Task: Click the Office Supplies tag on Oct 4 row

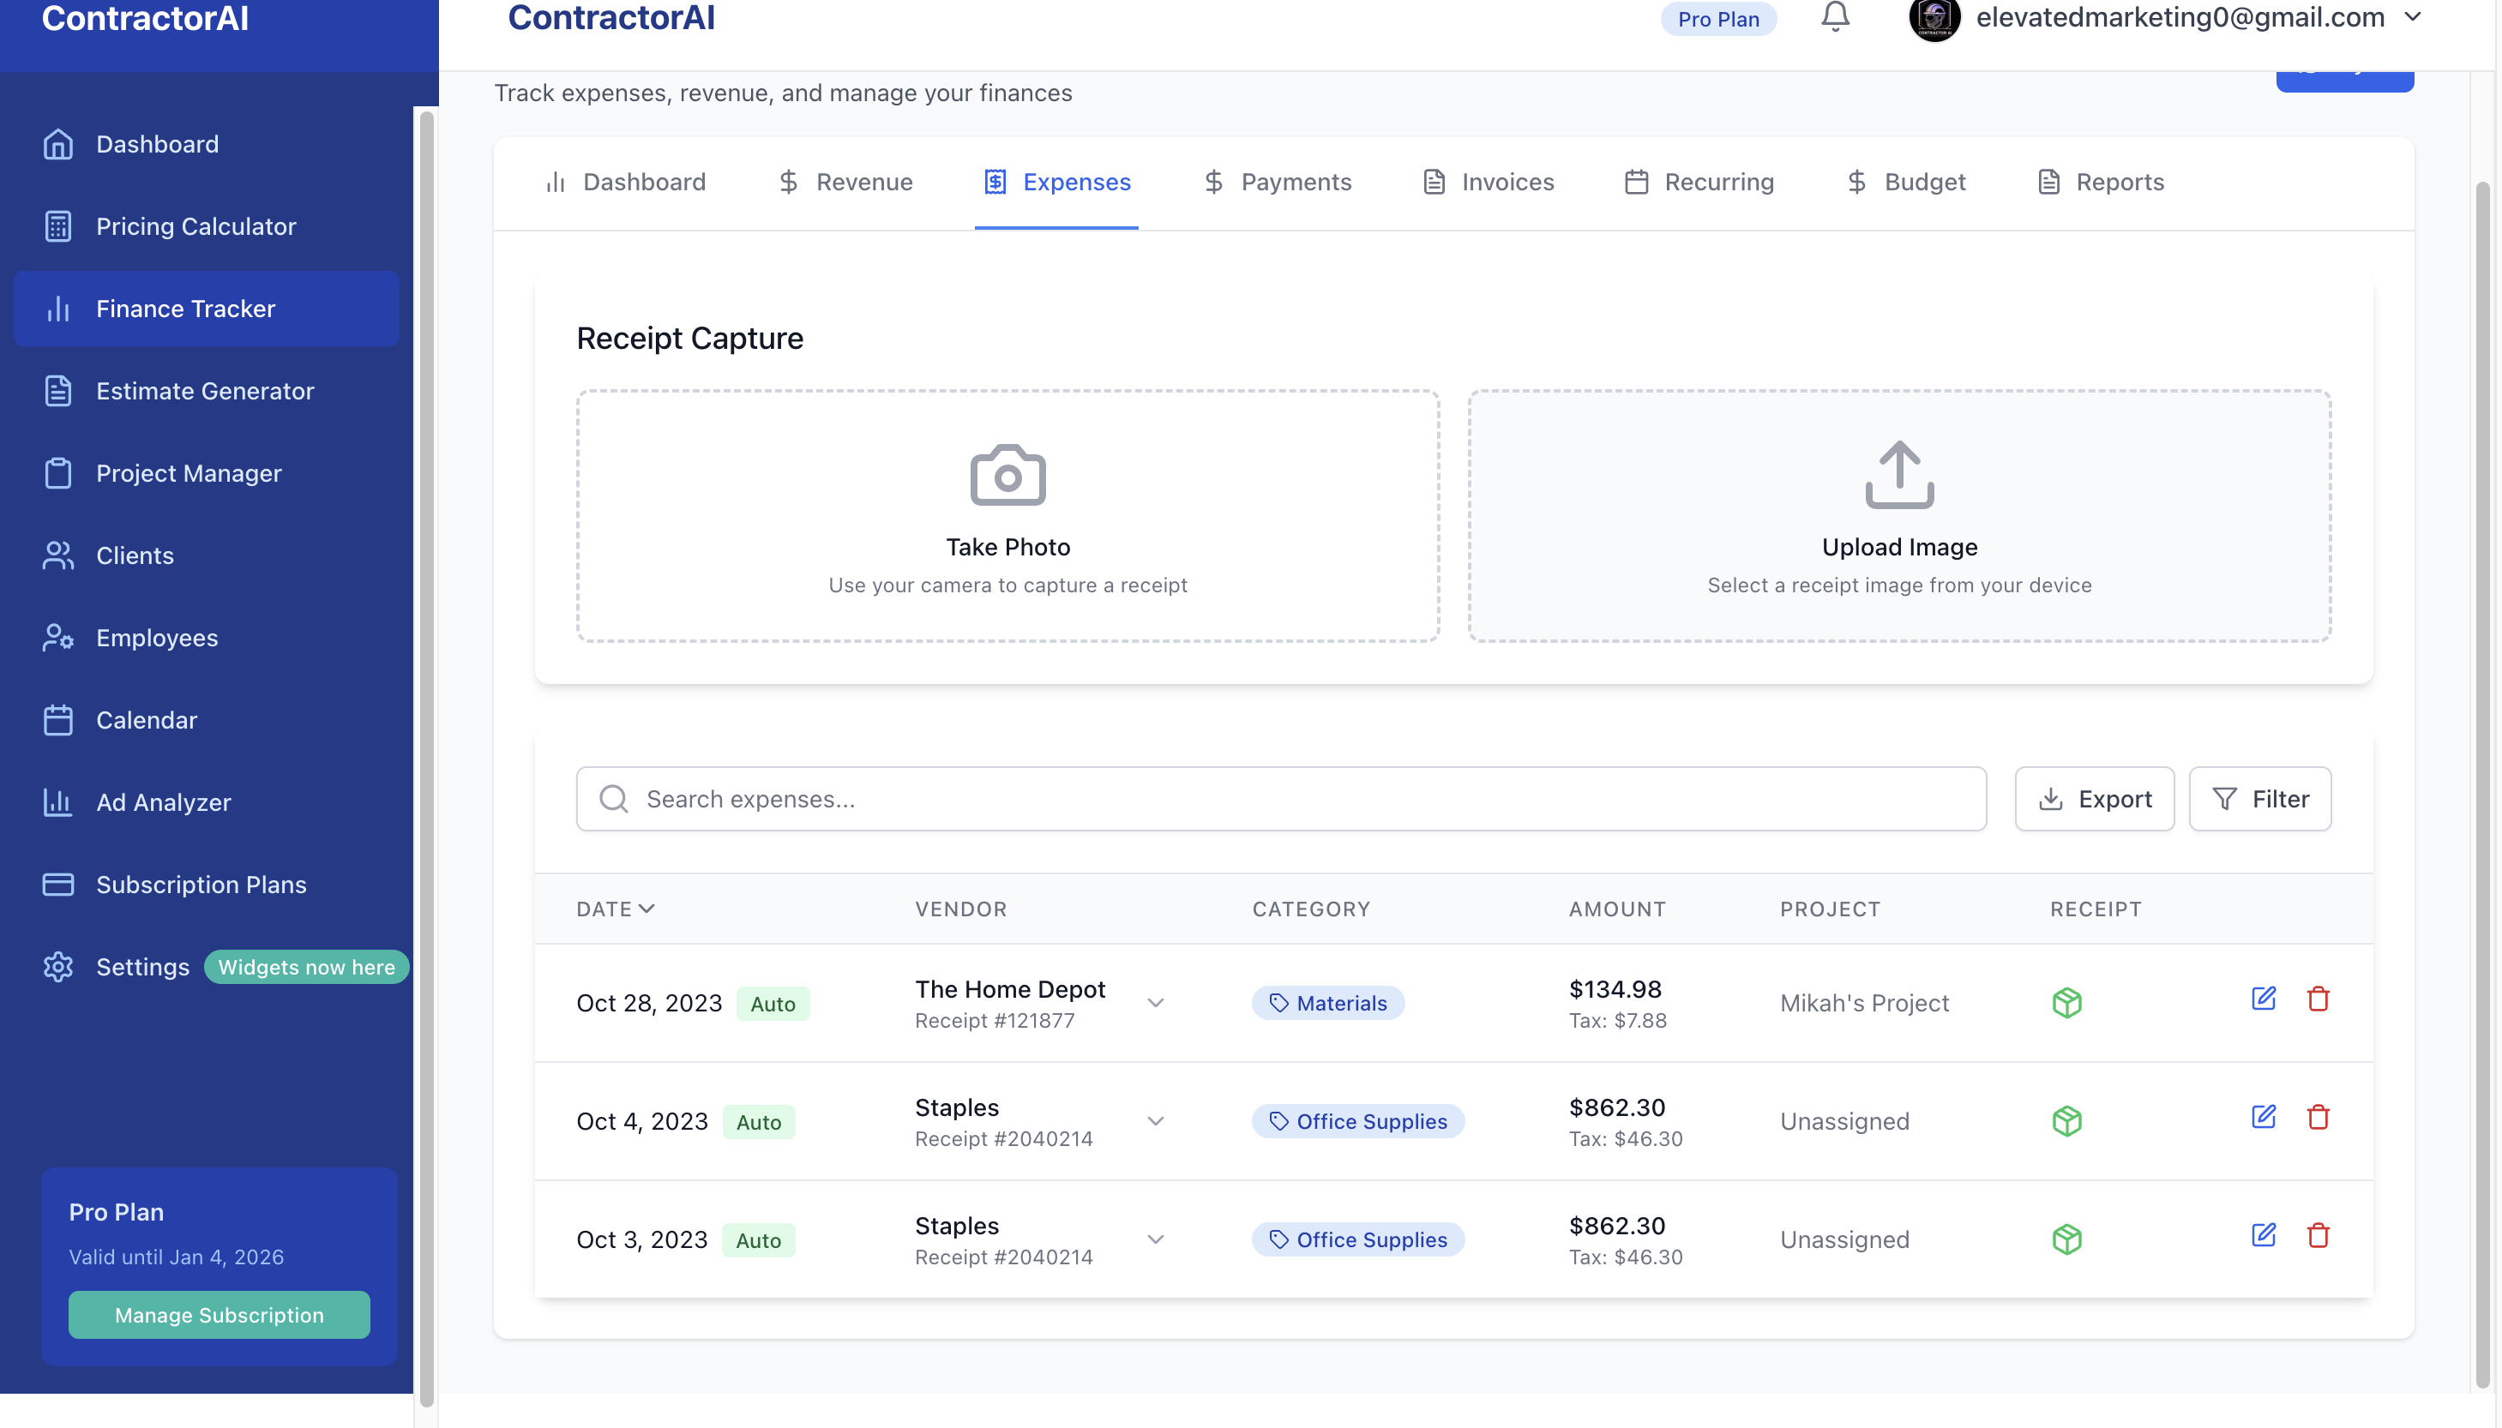Action: (x=1357, y=1121)
